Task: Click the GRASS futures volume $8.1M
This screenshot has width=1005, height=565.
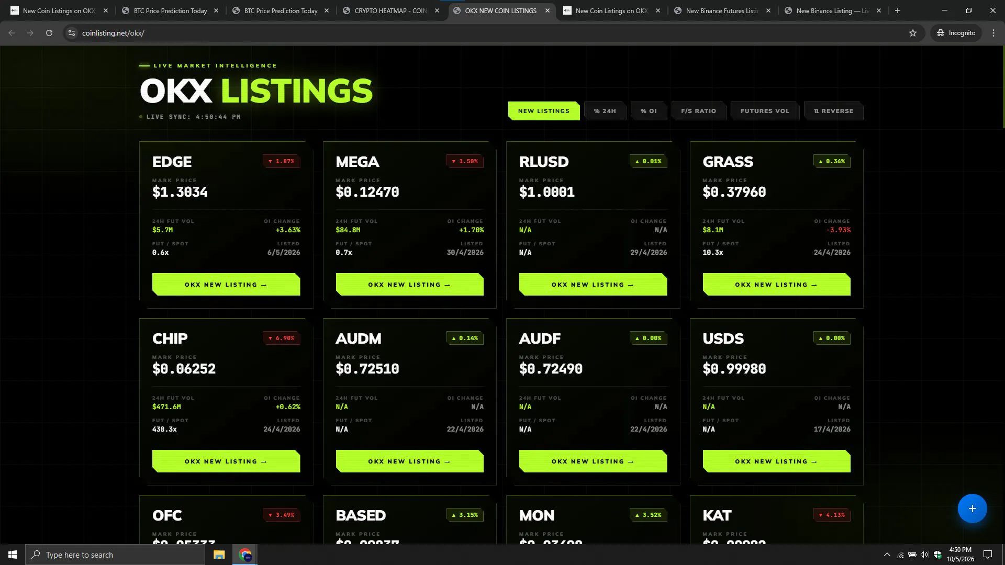Action: click(x=713, y=230)
